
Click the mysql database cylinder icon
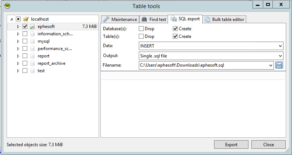point(32,41)
